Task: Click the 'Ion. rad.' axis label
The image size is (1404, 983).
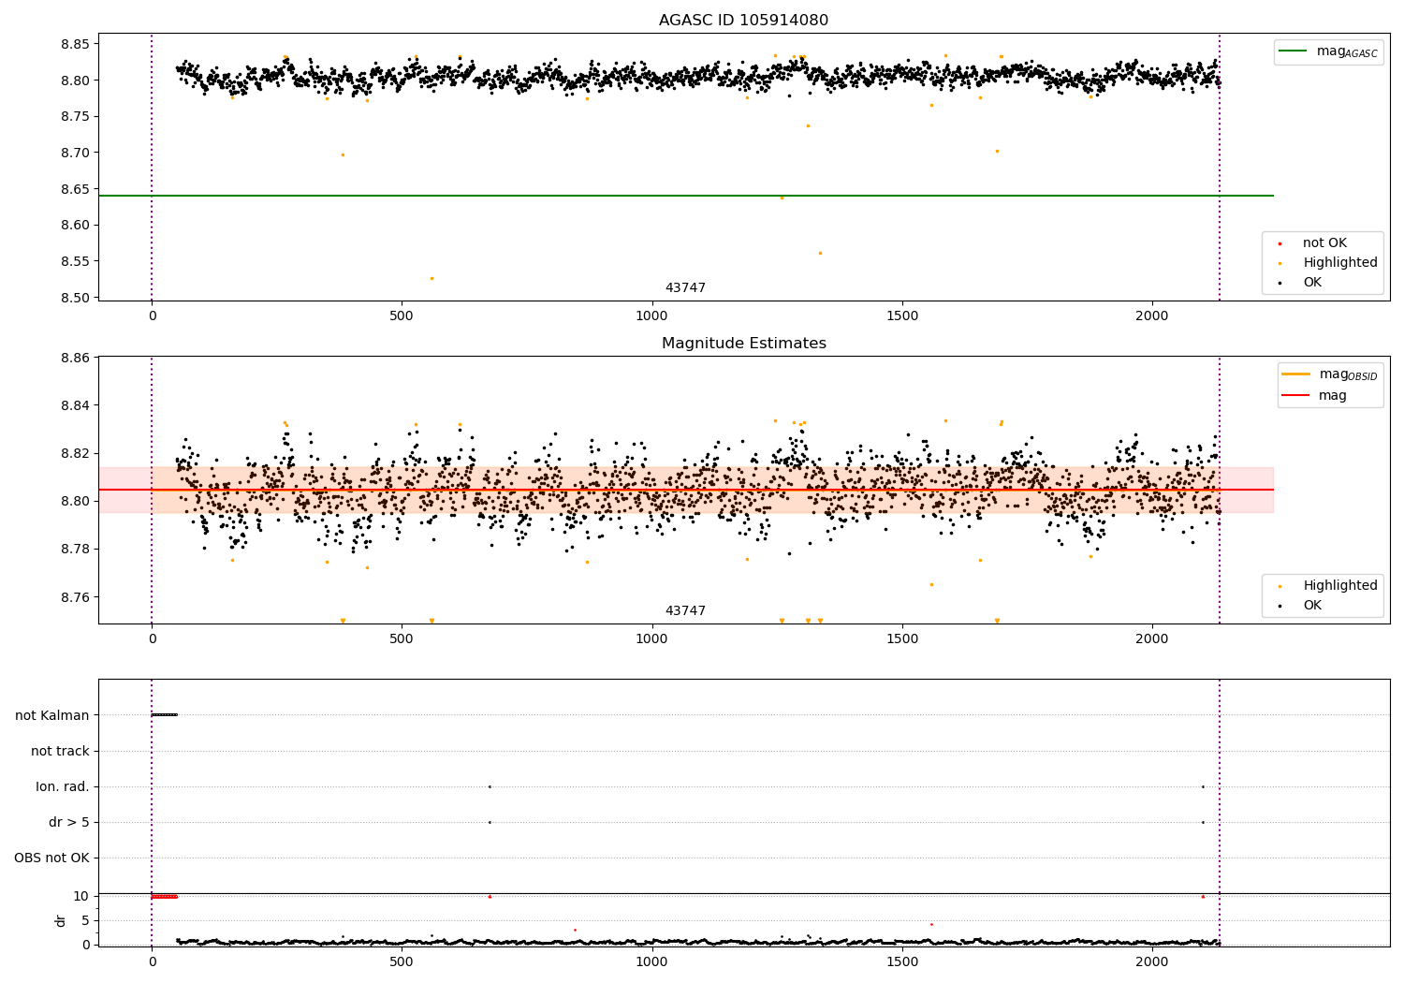Action: coord(63,786)
